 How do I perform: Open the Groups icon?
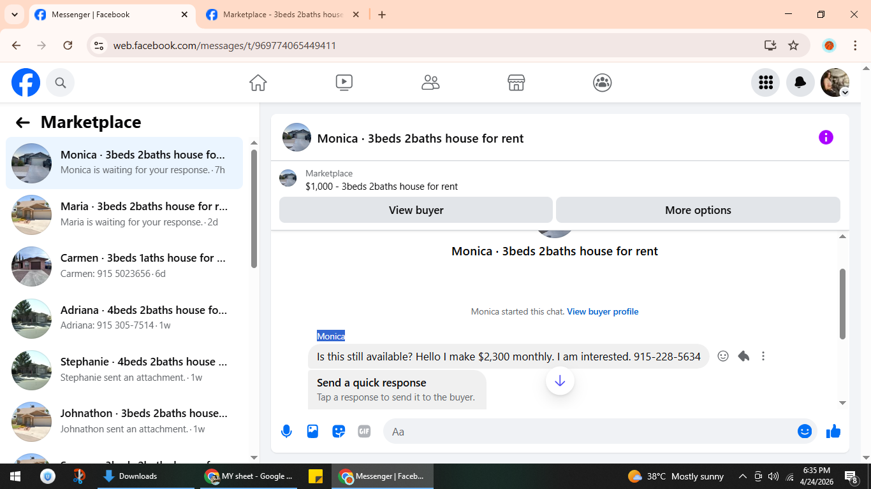(x=602, y=83)
